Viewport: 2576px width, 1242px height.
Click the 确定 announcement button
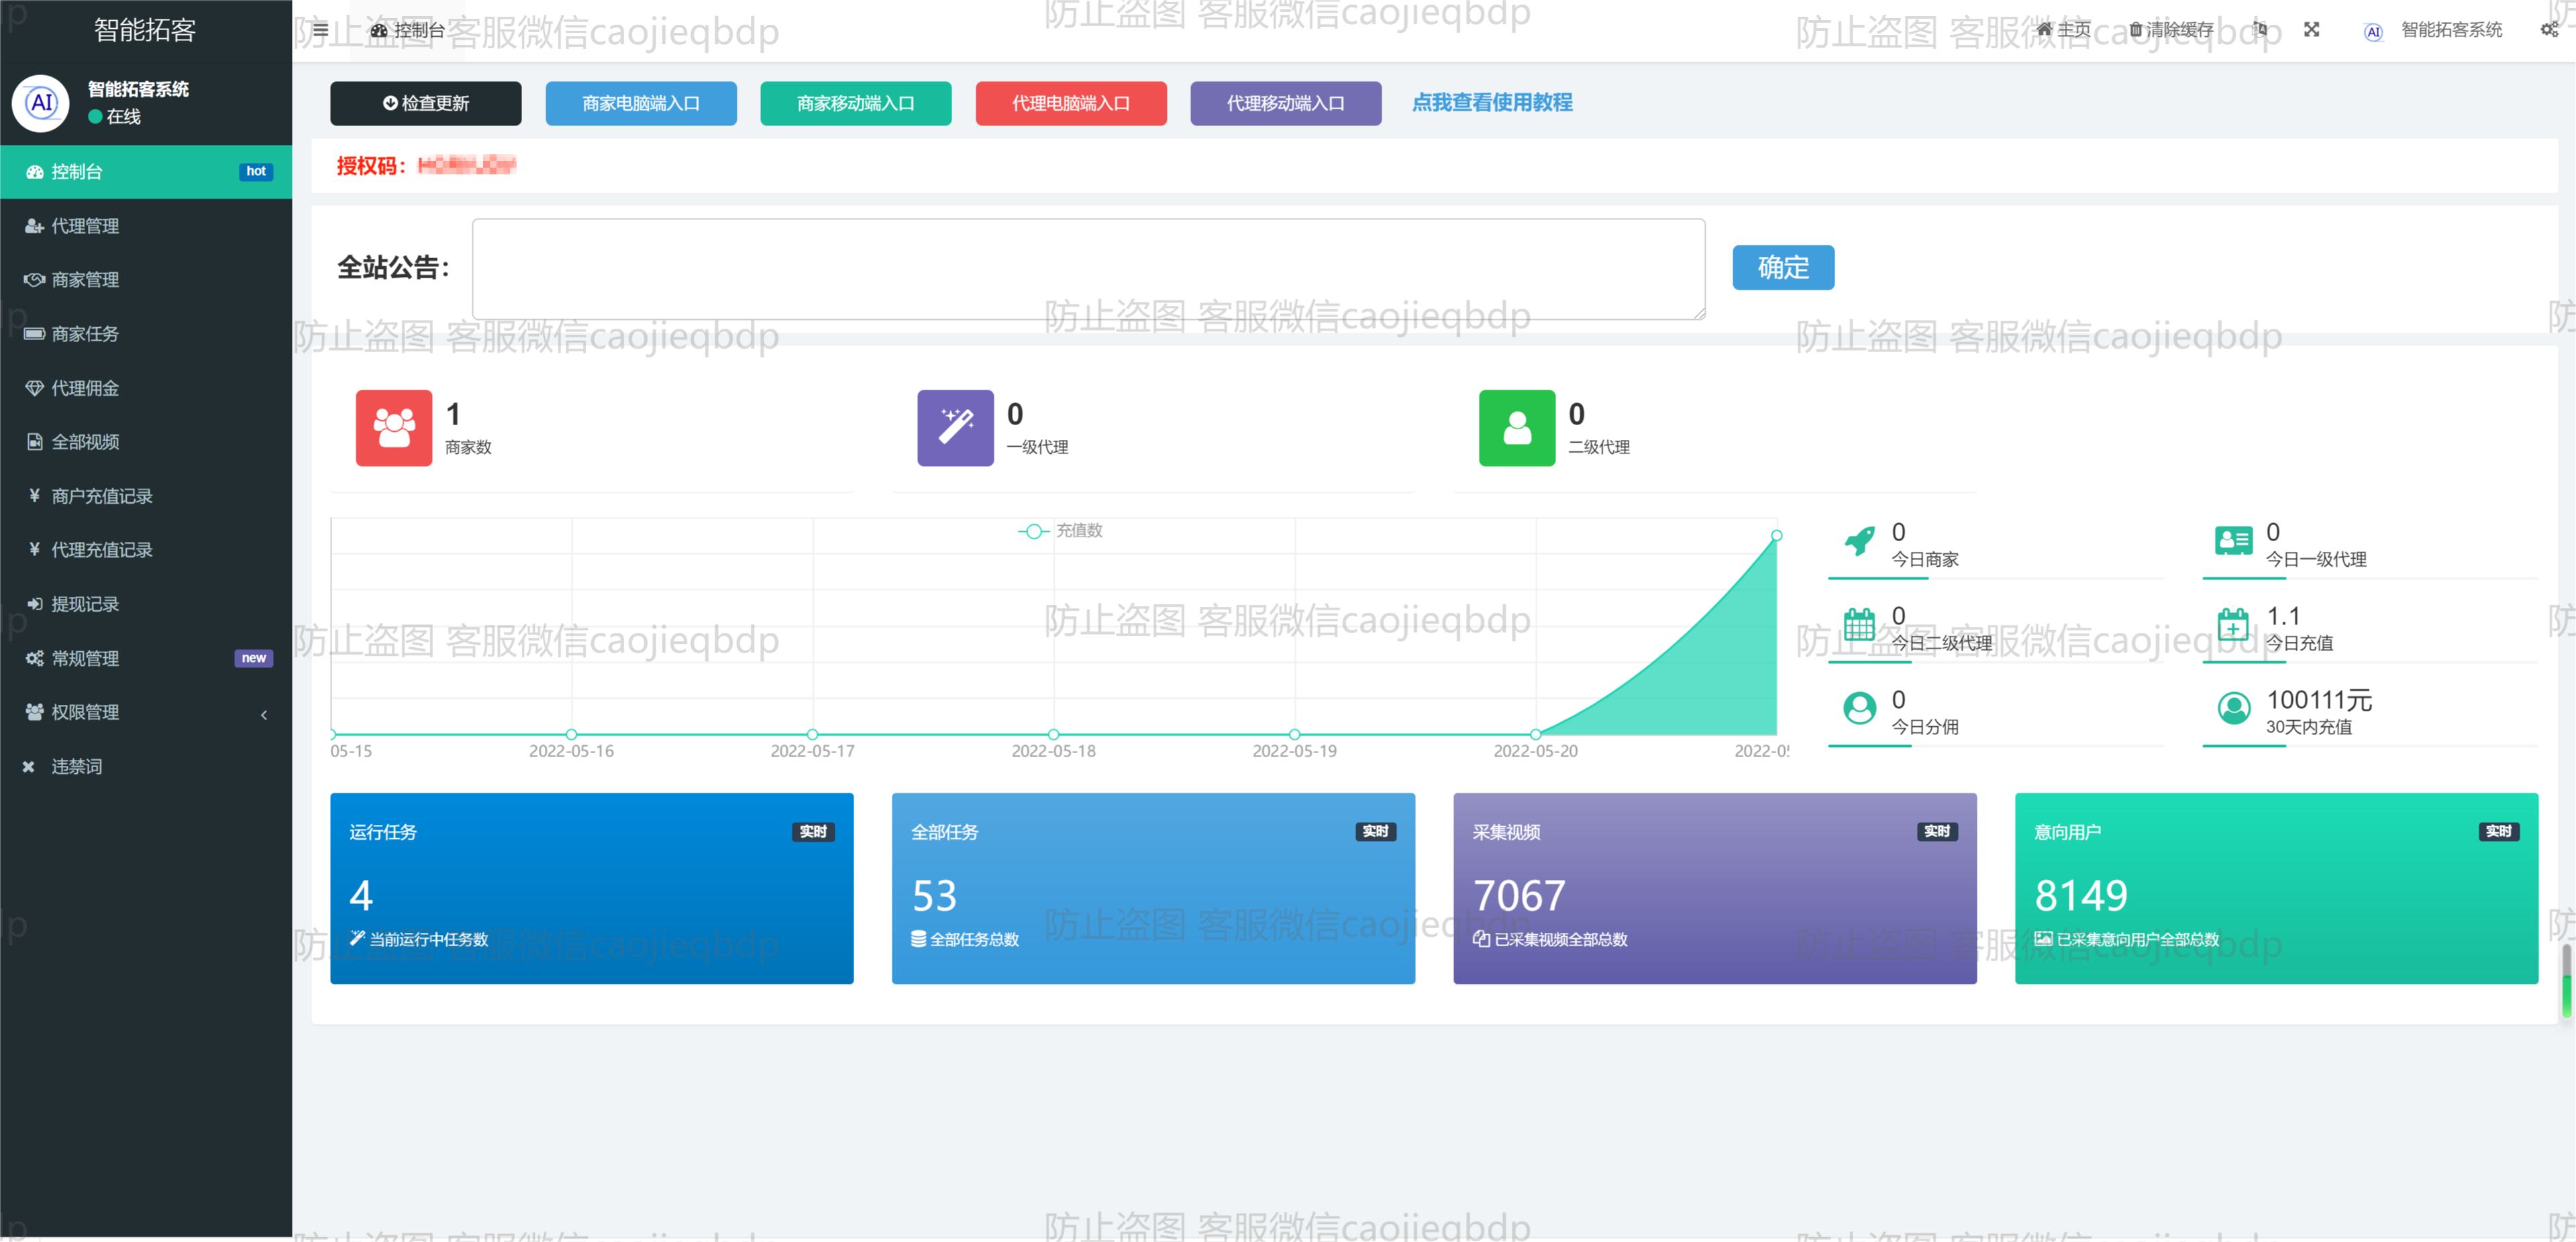1782,267
